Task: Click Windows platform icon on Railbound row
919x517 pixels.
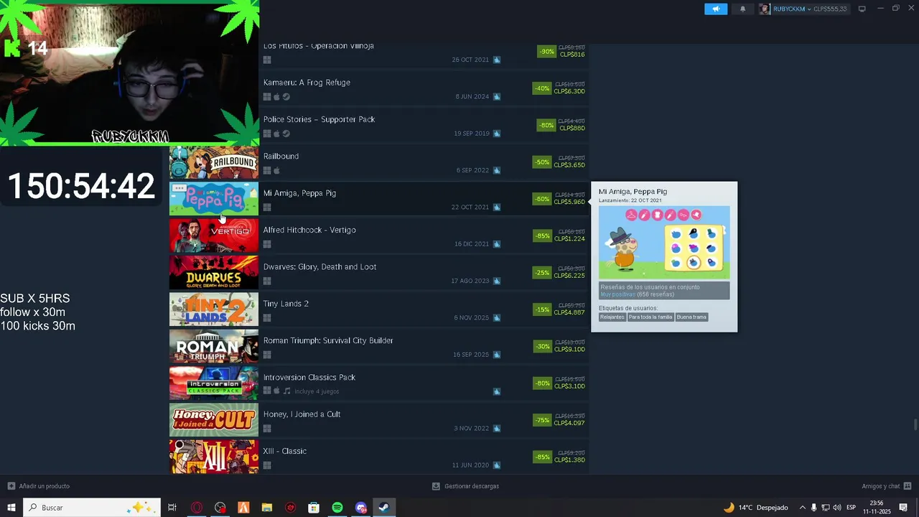Action: point(267,171)
